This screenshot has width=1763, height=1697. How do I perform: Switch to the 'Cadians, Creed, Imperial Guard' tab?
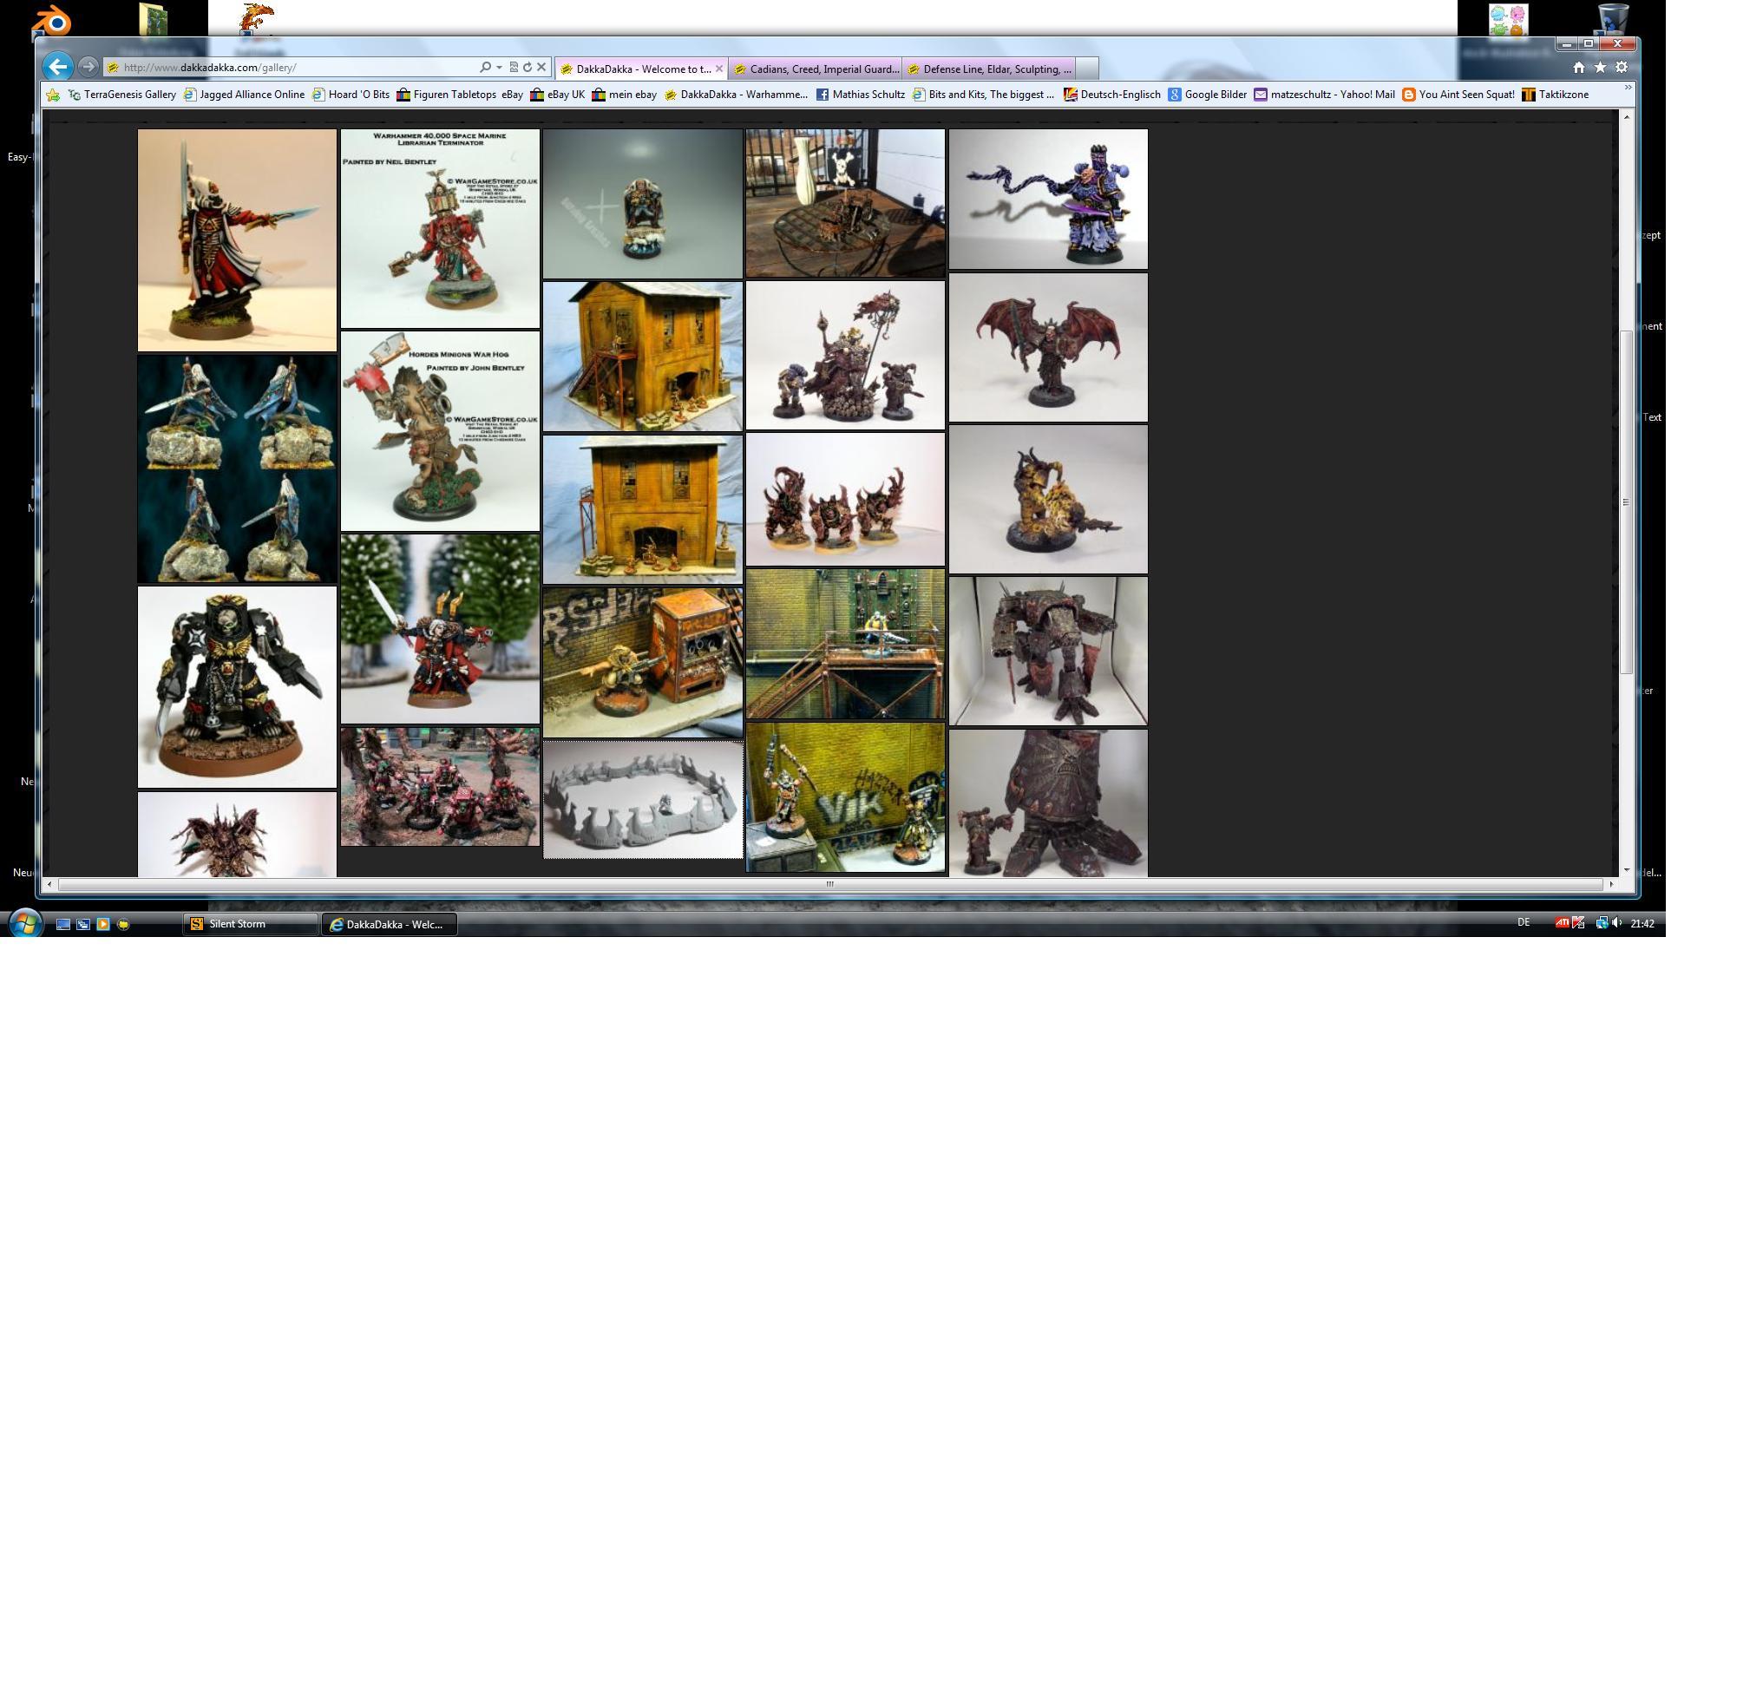coord(815,69)
